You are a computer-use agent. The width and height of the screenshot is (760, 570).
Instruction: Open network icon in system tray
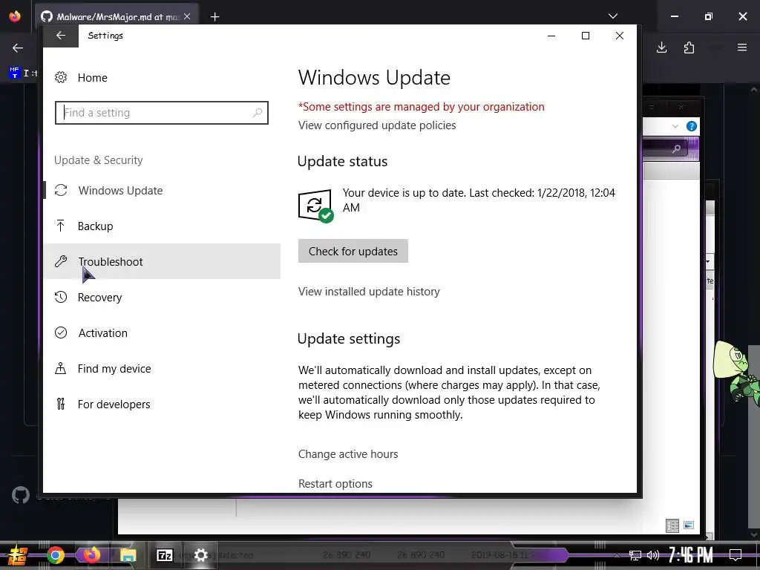pyautogui.click(x=635, y=555)
